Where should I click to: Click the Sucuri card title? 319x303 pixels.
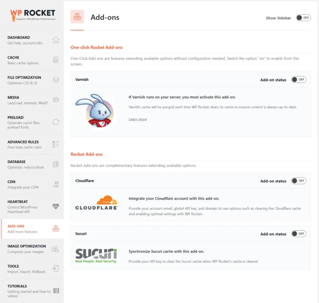pos(81,234)
